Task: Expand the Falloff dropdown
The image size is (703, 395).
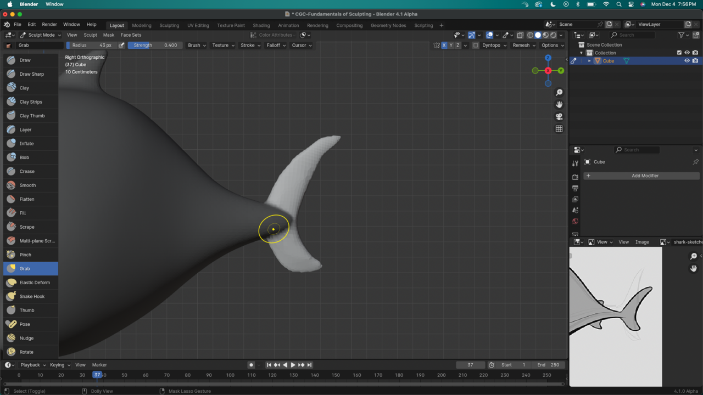Action: 276,46
